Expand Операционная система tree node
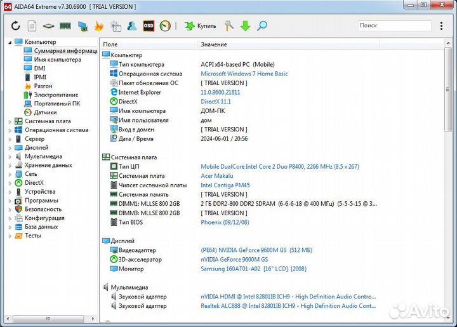 [x=10, y=130]
